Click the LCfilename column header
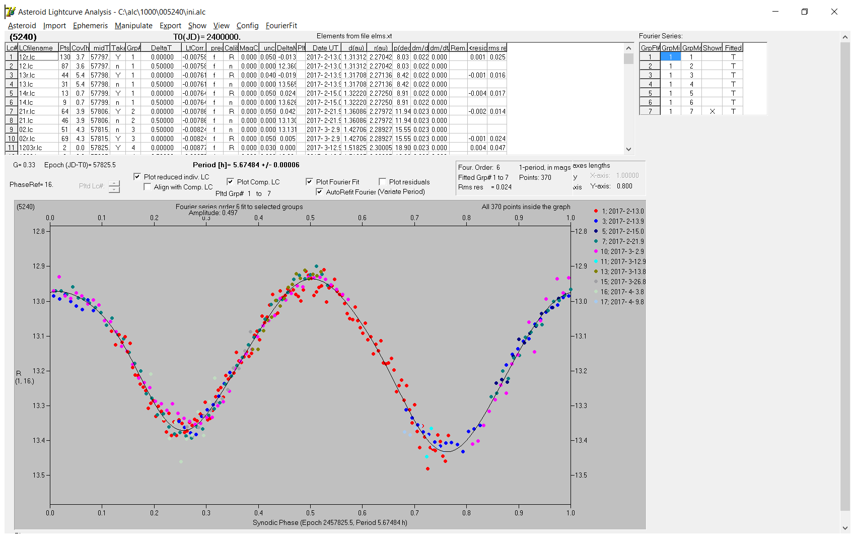The height and width of the screenshot is (538, 855). [x=38, y=48]
